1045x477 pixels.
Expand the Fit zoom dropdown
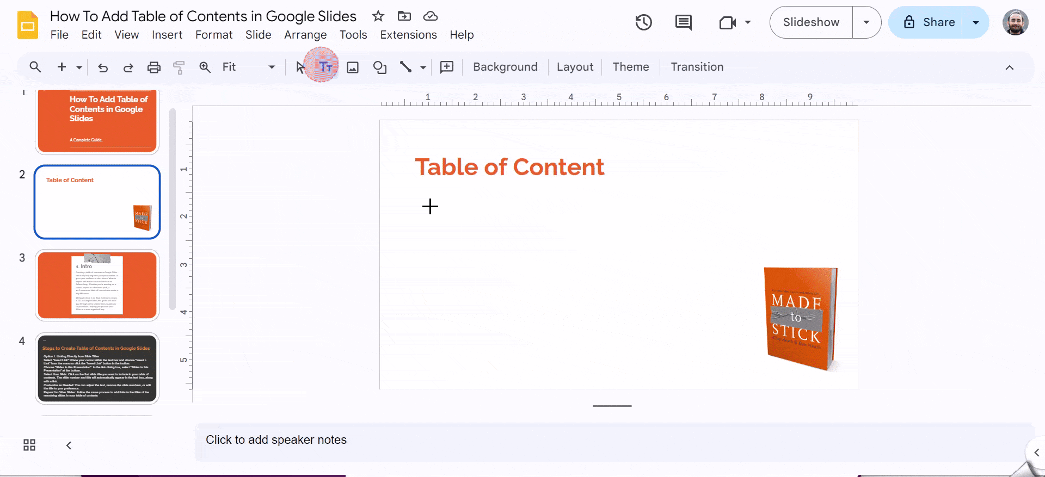pyautogui.click(x=272, y=67)
